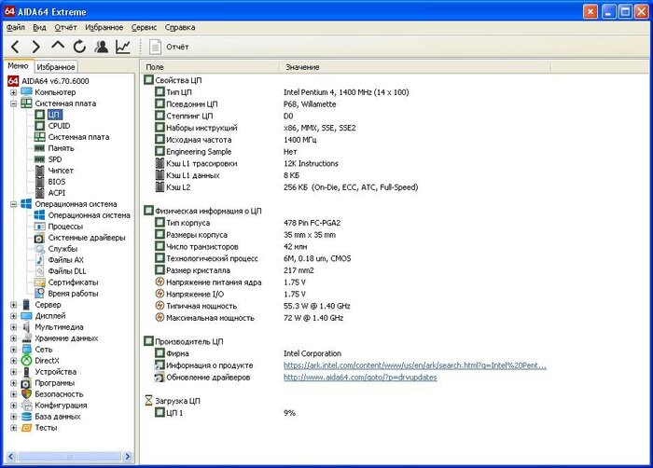Click the Значение column header
The width and height of the screenshot is (653, 468).
click(302, 67)
